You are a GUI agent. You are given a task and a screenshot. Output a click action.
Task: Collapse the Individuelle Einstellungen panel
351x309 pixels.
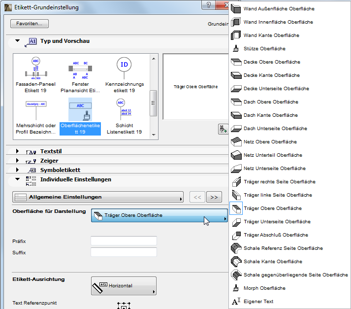click(x=17, y=179)
